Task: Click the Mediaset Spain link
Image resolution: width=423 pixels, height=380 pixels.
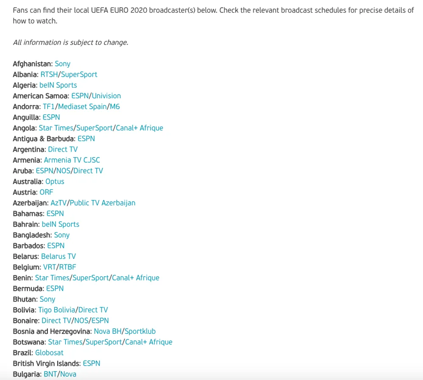Action: [82, 106]
